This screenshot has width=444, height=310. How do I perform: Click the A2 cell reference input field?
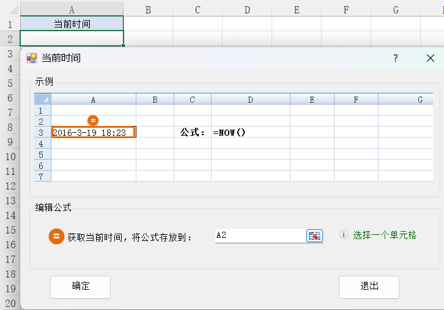coord(259,235)
